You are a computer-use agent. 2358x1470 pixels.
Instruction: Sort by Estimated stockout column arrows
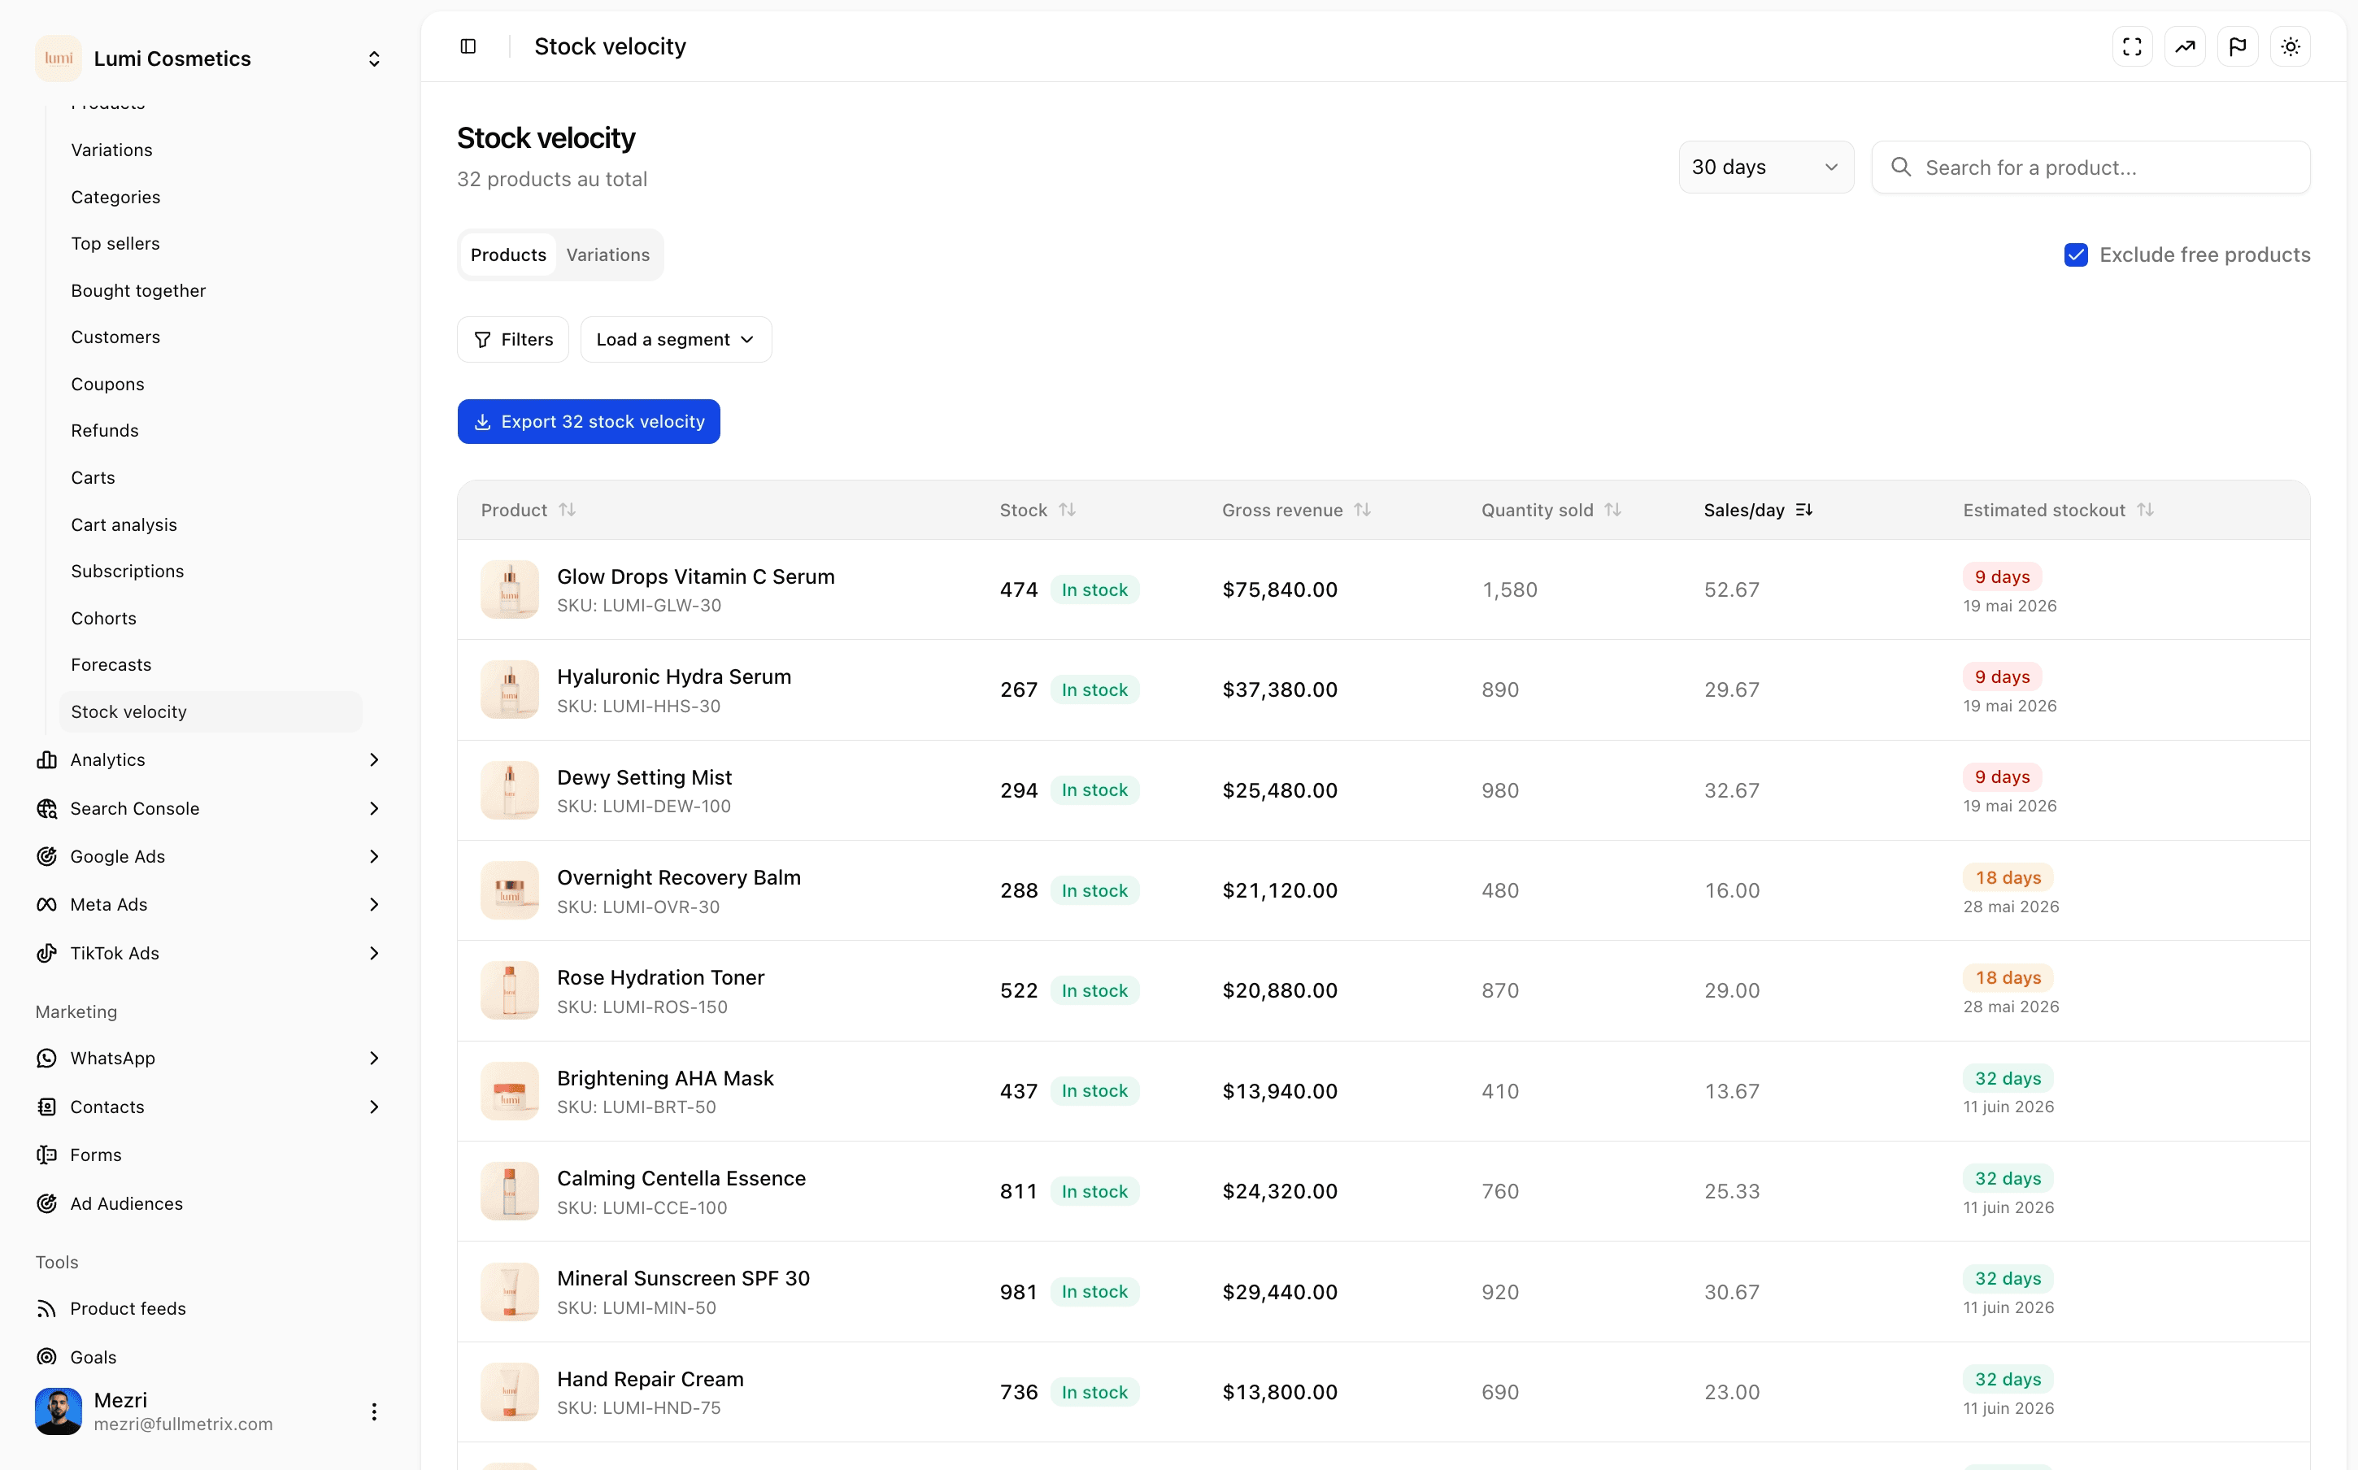click(x=2146, y=511)
